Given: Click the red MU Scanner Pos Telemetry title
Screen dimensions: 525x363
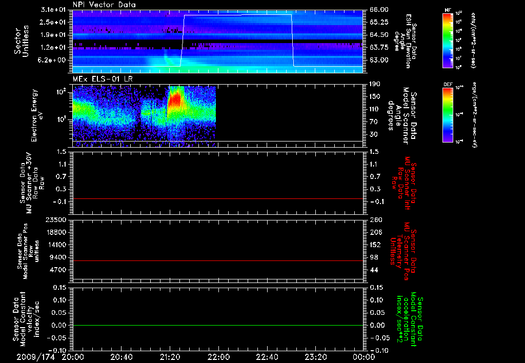Looking at the screenshot, I should (x=403, y=251).
